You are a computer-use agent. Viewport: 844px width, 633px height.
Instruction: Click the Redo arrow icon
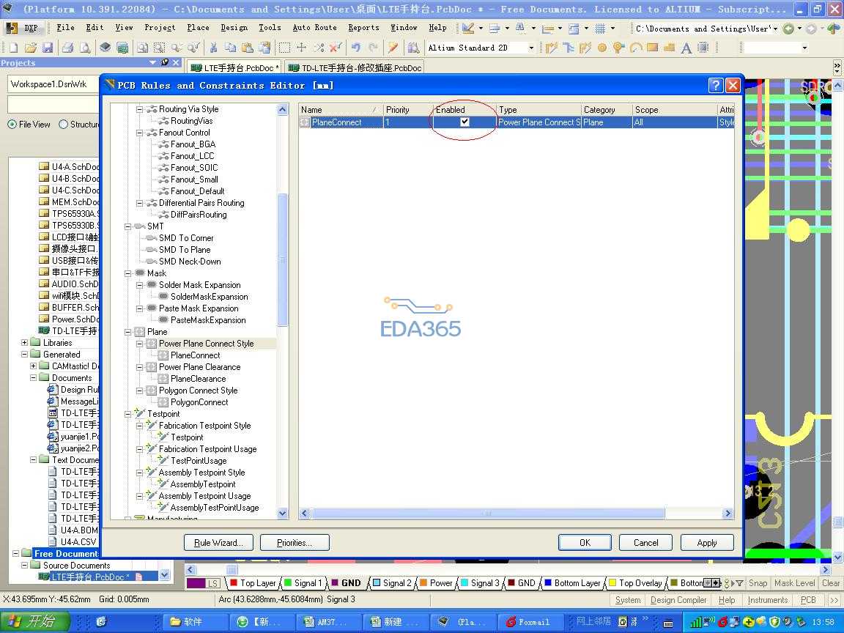click(x=373, y=48)
